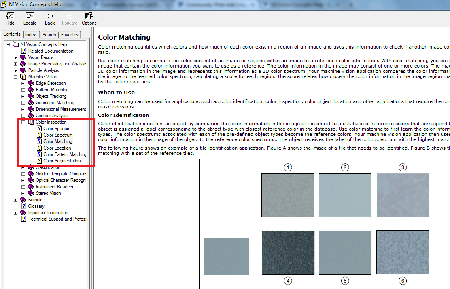Click the Color Spectrum page icon
Image resolution: width=450 pixels, height=289 pixels.
point(39,135)
